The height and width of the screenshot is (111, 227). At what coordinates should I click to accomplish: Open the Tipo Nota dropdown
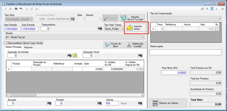(19, 19)
